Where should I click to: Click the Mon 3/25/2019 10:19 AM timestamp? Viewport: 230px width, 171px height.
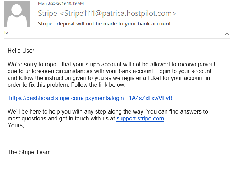pyautogui.click(x=61, y=3)
